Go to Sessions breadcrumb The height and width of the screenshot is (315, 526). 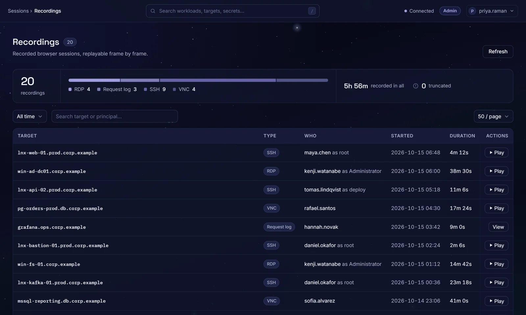pos(18,11)
